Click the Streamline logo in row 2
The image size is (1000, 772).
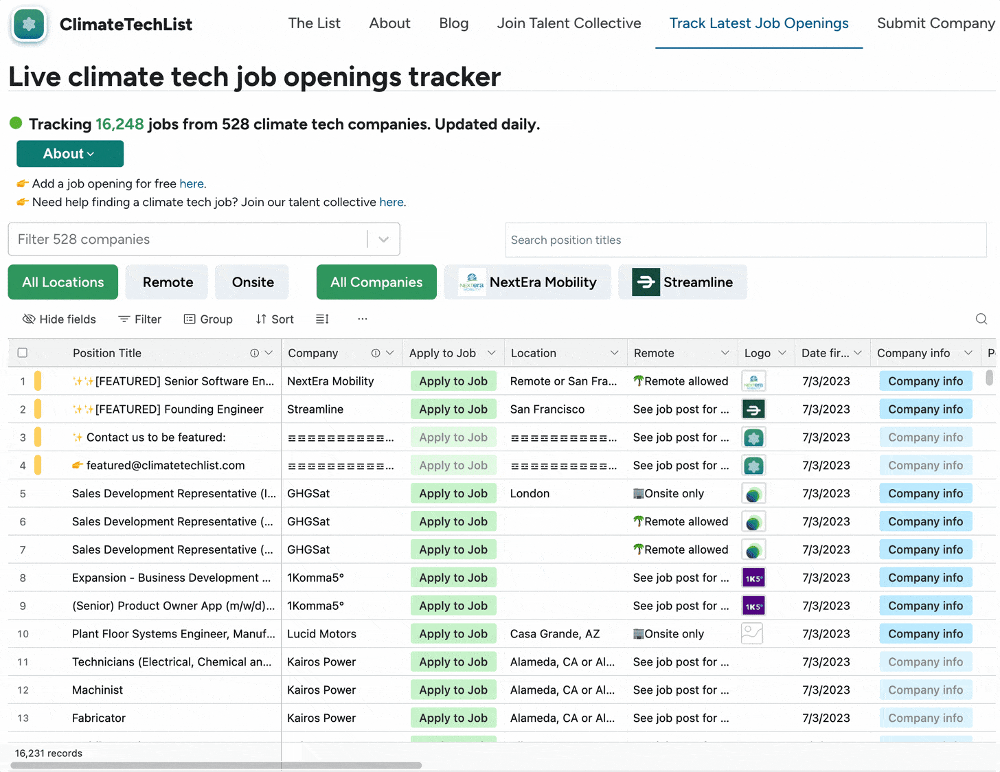(x=753, y=409)
